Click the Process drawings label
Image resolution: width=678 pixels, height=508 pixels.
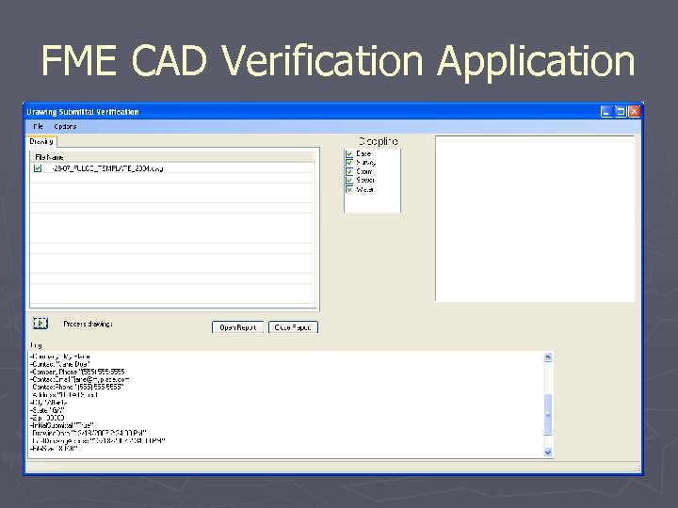89,324
